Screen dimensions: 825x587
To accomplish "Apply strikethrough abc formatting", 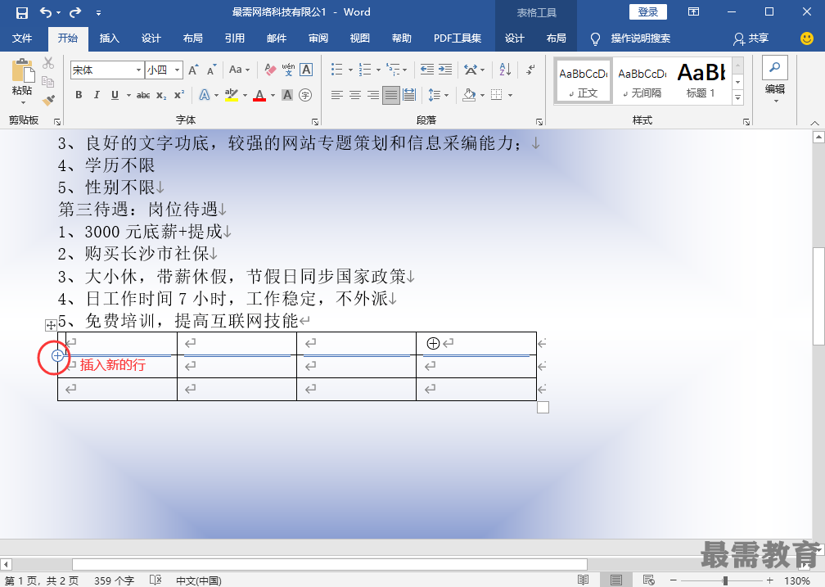I will (143, 95).
